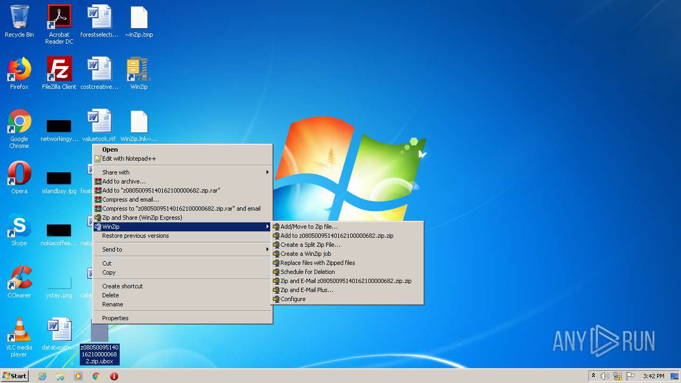The width and height of the screenshot is (681, 383).
Task: Choose Delete from the context menu
Action: [x=182, y=295]
